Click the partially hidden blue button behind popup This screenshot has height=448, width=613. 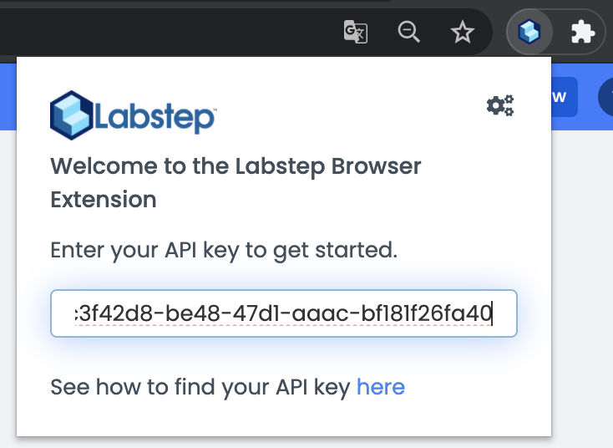(564, 96)
